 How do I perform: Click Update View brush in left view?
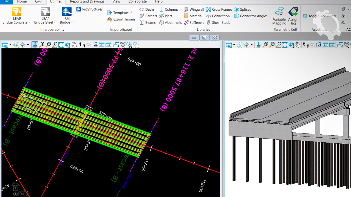[35, 45]
